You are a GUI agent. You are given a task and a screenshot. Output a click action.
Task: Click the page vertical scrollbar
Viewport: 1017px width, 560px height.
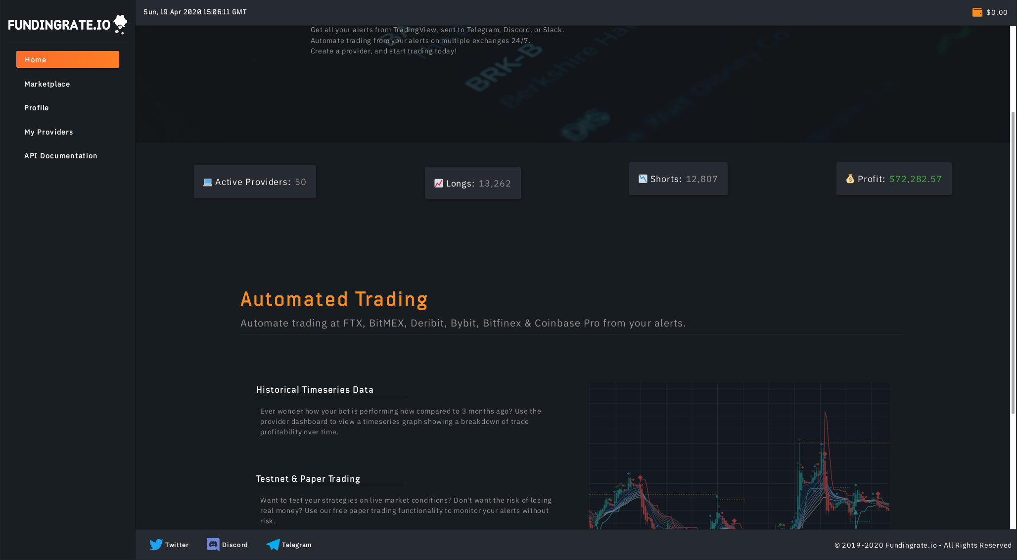[1013, 262]
